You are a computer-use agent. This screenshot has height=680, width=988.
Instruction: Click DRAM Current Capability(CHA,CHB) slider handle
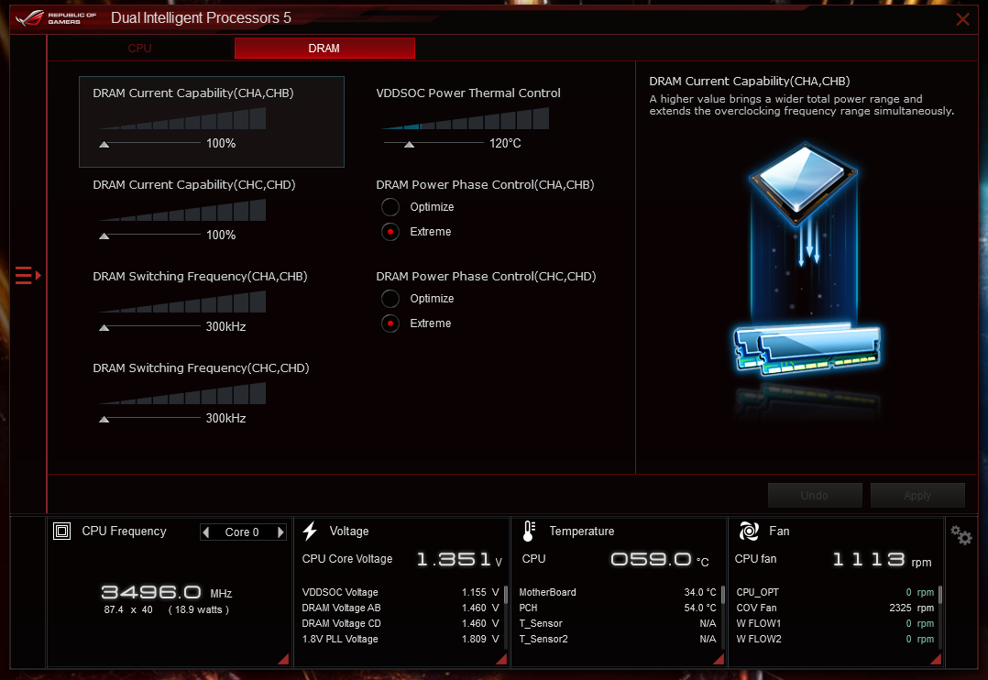(104, 144)
